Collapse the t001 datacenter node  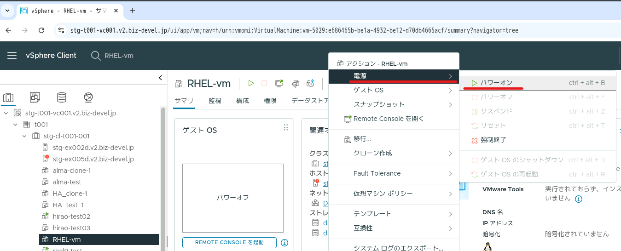[15, 125]
